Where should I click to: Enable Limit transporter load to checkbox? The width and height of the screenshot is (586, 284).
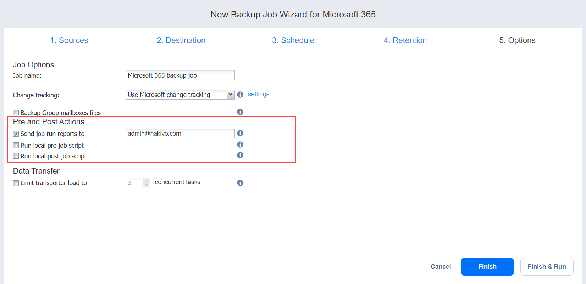click(16, 183)
